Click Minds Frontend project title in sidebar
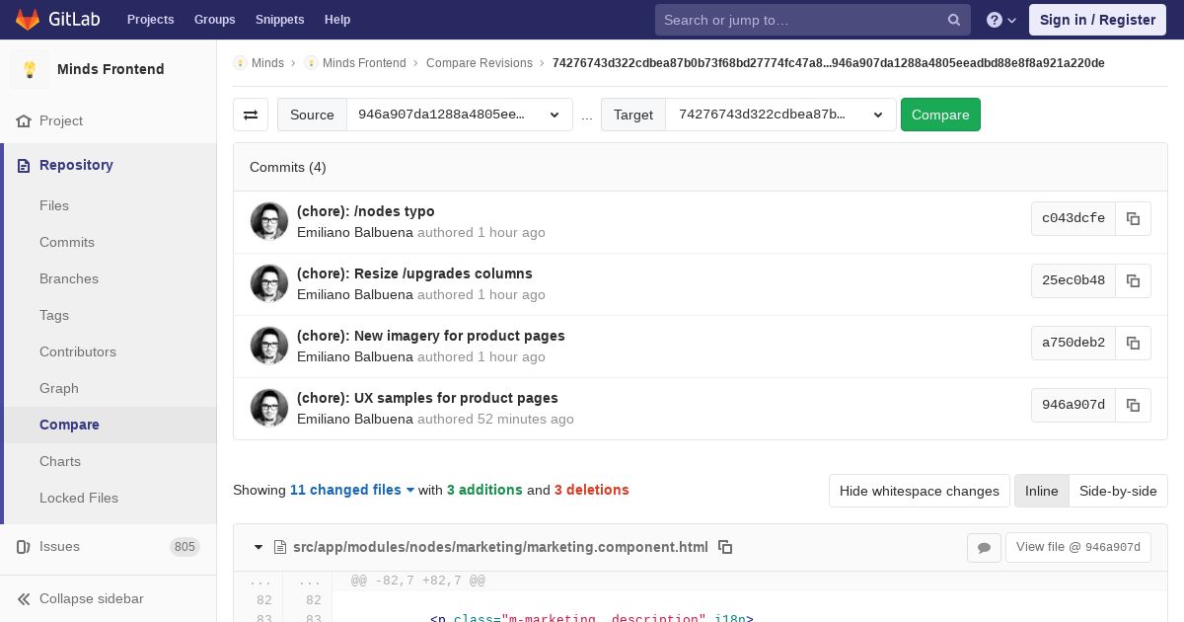The image size is (1184, 622). tap(111, 69)
